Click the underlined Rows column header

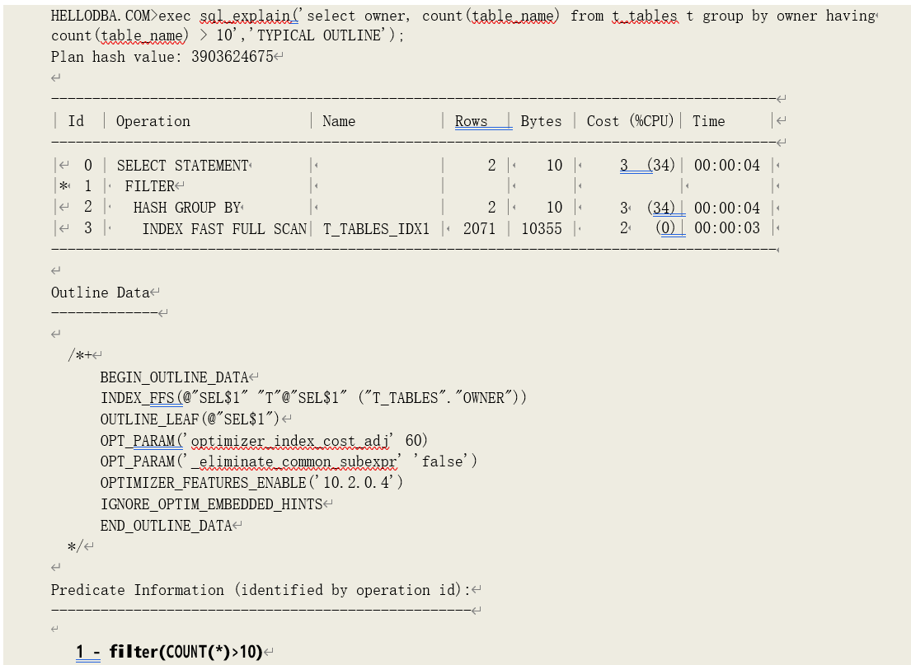[x=472, y=121]
